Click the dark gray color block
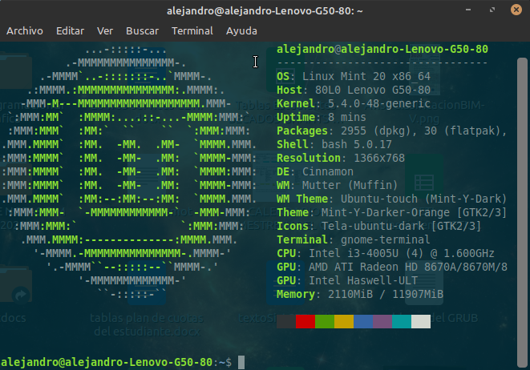Screen dimensions: 530x370 tap(286, 321)
